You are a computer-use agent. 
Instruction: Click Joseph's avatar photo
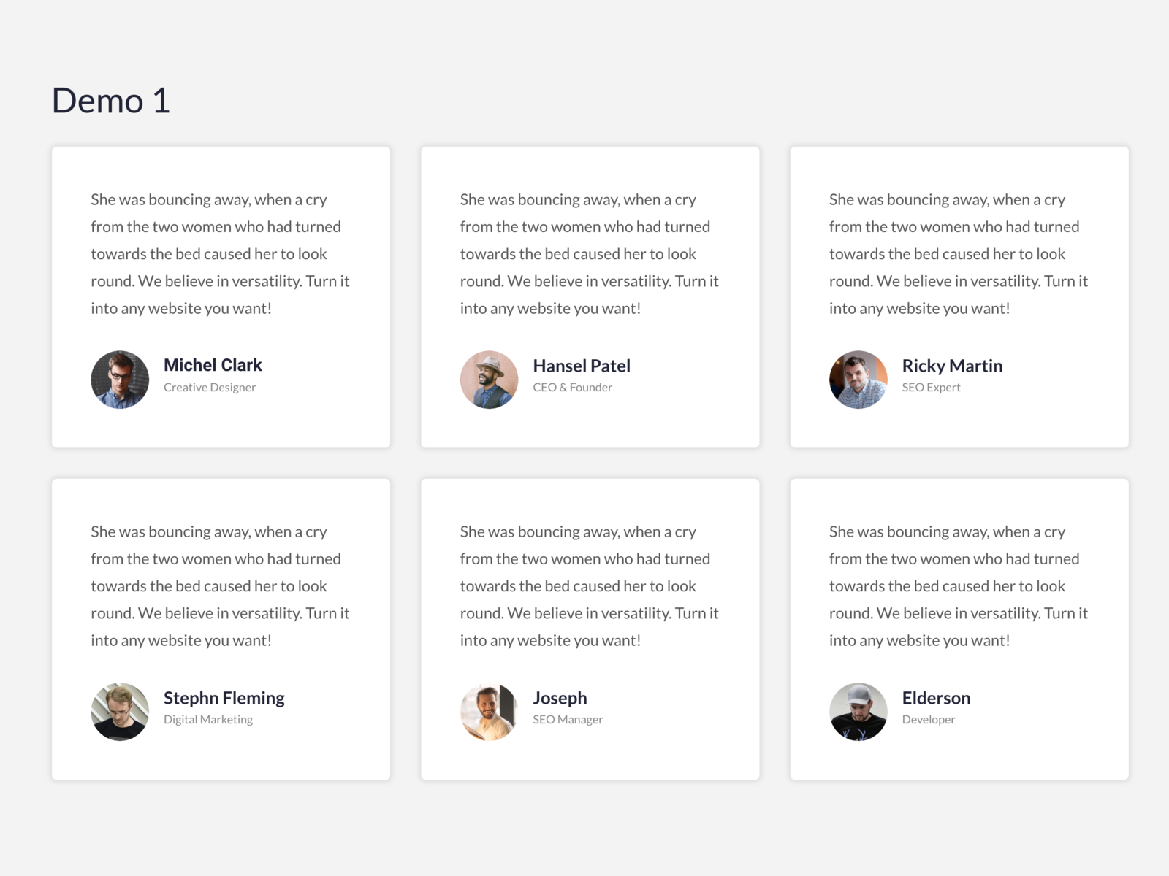click(489, 712)
